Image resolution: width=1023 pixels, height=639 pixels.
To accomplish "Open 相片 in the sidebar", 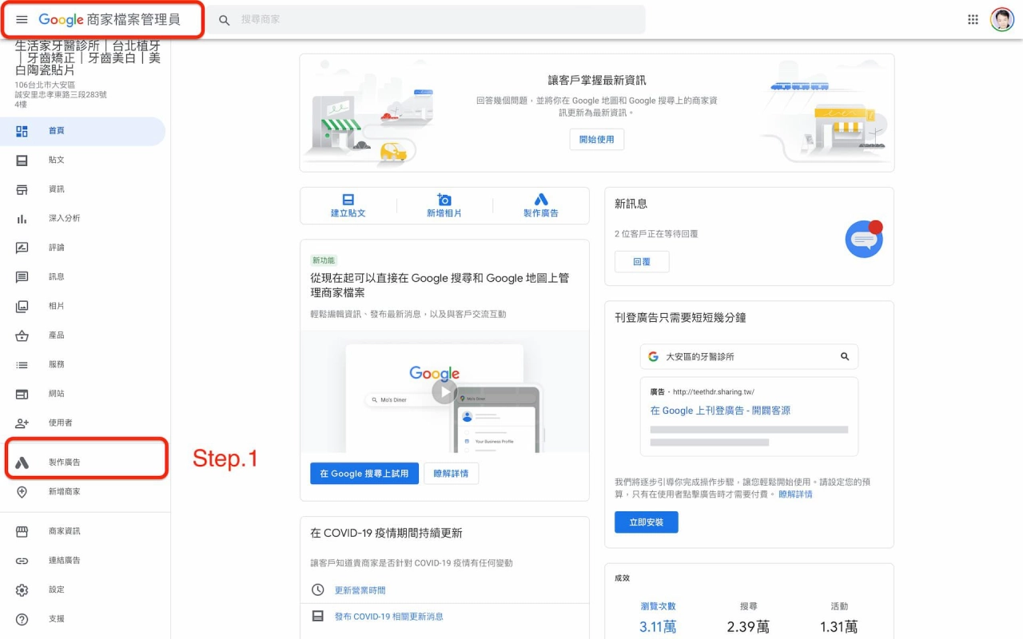I will coord(83,306).
